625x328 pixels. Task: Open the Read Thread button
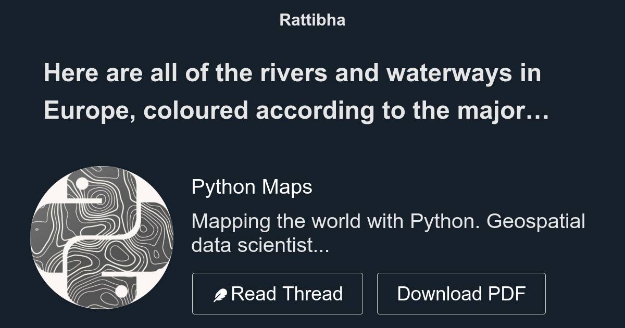tap(277, 294)
